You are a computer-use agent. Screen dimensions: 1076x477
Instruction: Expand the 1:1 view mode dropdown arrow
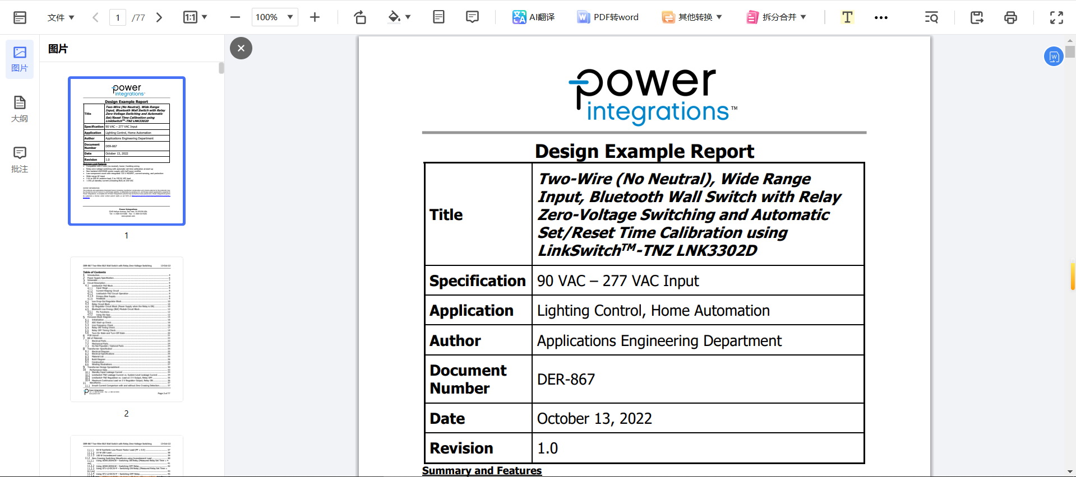click(205, 17)
